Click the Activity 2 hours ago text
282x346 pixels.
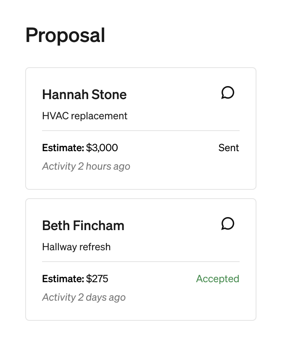86,166
